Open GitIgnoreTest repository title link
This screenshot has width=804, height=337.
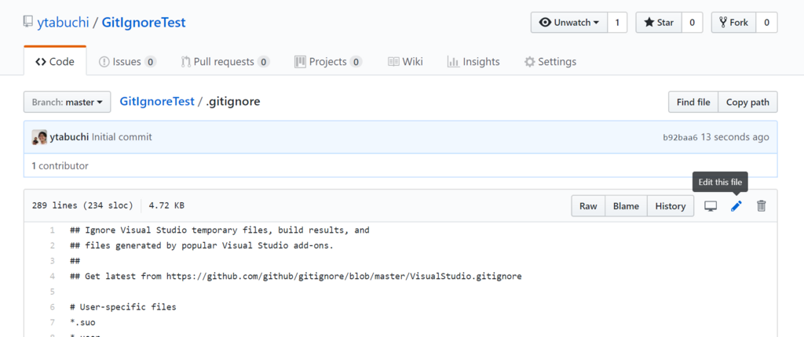(144, 23)
